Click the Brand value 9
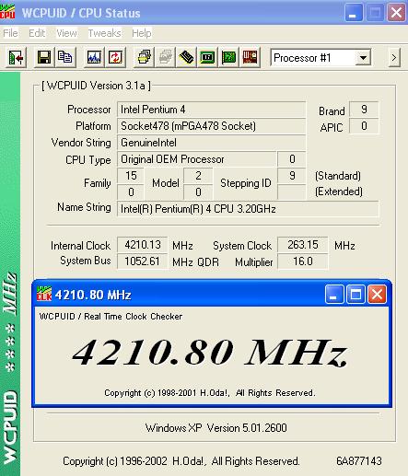Viewport: 408px width, 476px height. (364, 110)
